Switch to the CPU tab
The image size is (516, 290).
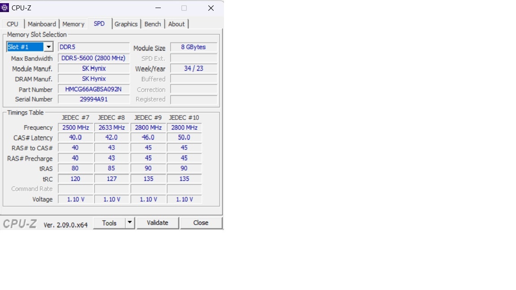[13, 24]
